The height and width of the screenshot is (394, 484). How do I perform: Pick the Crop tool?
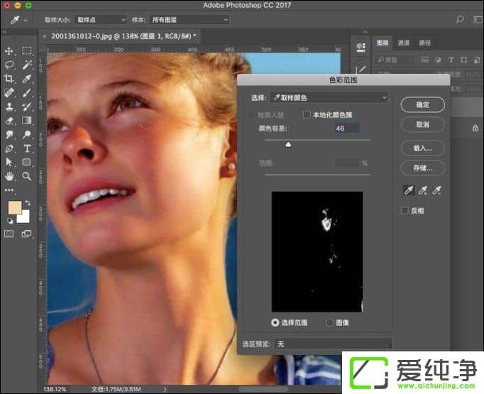[10, 79]
